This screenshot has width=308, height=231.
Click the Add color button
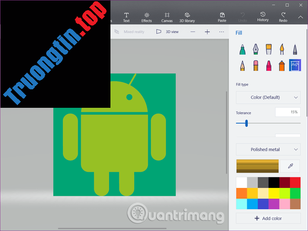[x=268, y=218]
